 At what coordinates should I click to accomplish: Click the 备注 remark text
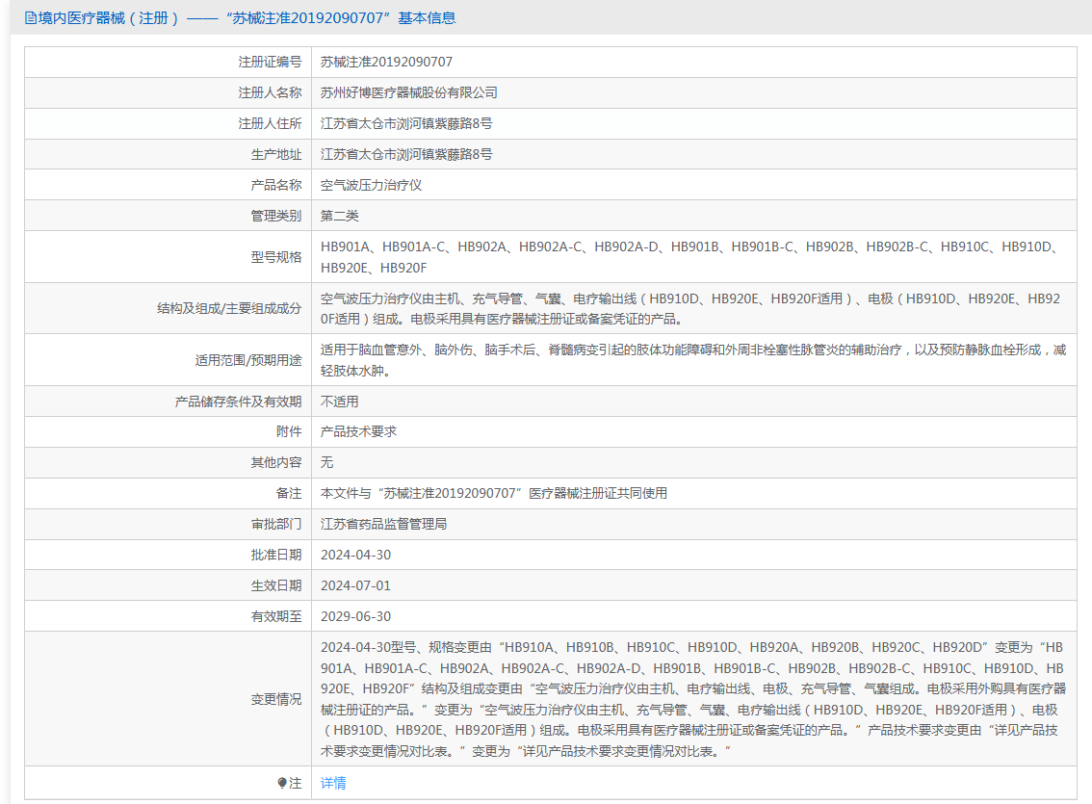[x=493, y=493]
